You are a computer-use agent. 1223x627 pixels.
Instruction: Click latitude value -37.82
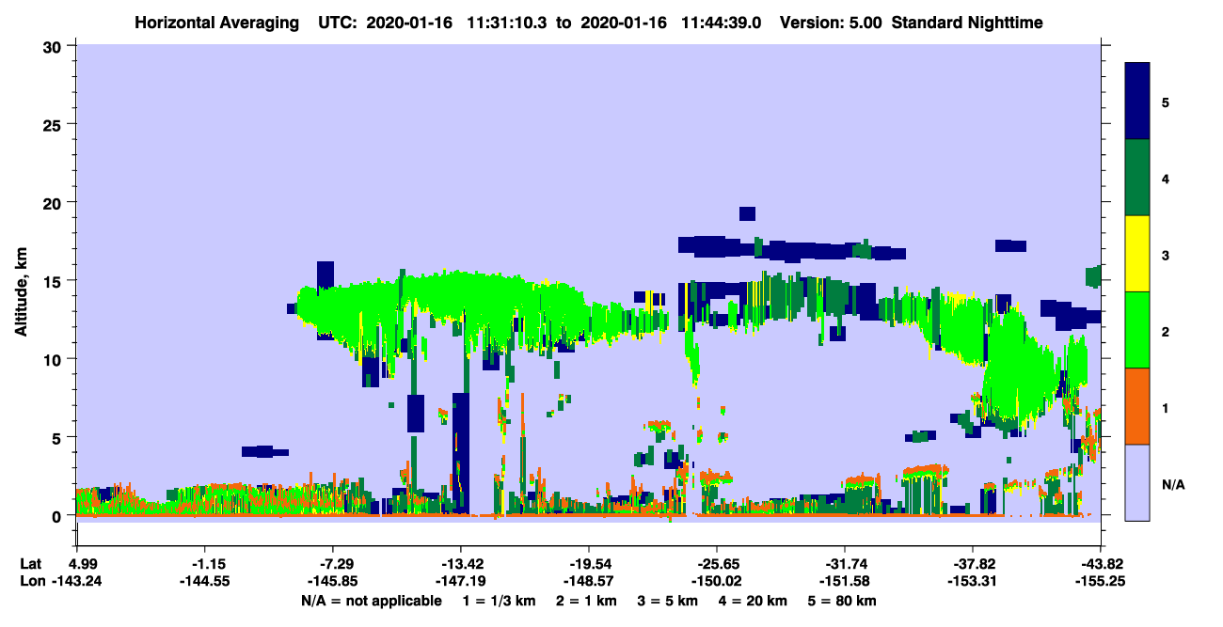point(973,564)
